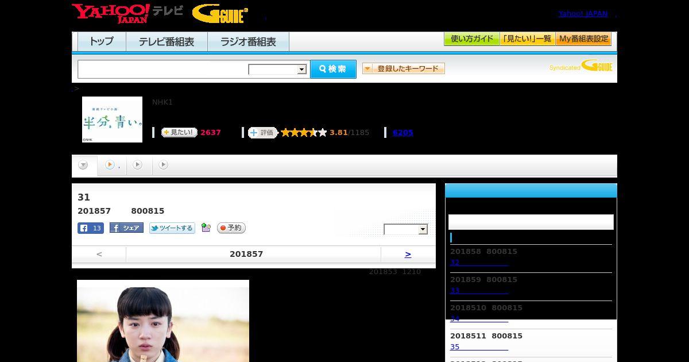Click the actress photo thumbnail
The image size is (689, 362).
coord(163,321)
